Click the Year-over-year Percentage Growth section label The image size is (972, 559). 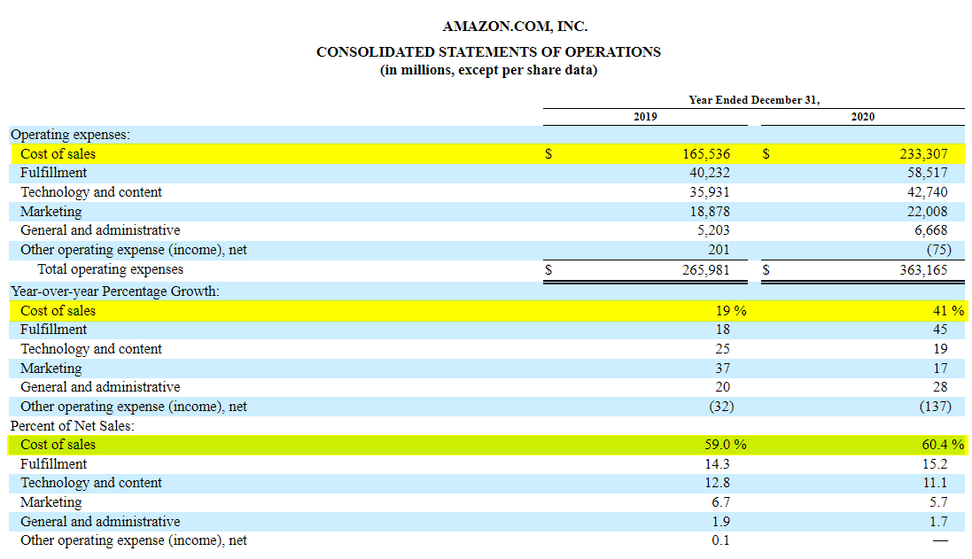114,291
